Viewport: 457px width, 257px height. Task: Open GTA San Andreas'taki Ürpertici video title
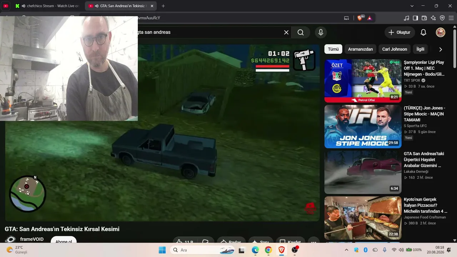(424, 160)
